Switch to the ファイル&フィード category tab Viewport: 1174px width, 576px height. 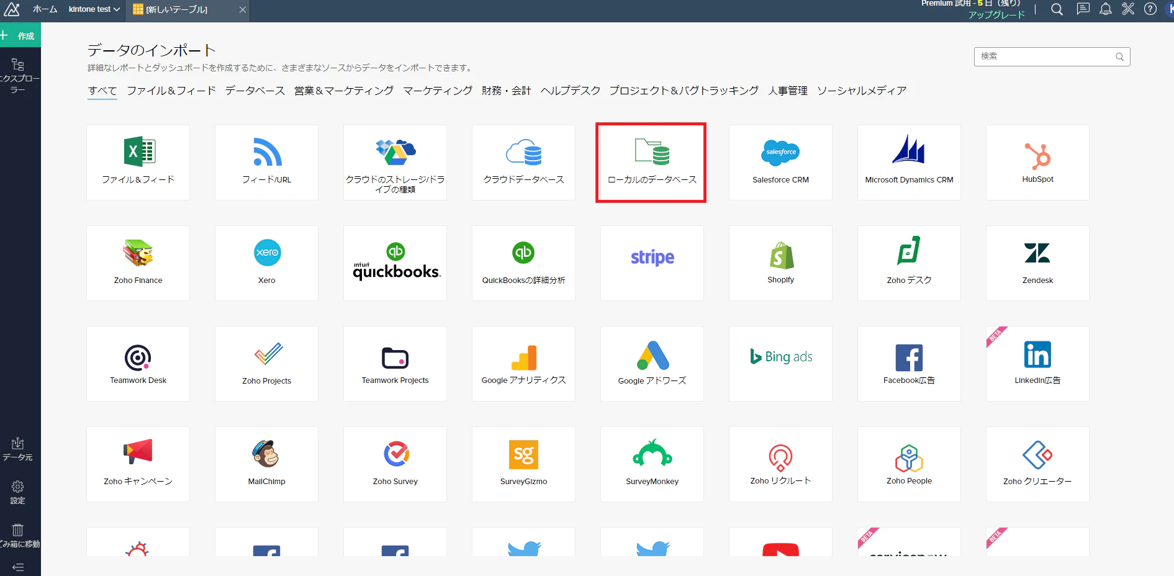171,91
